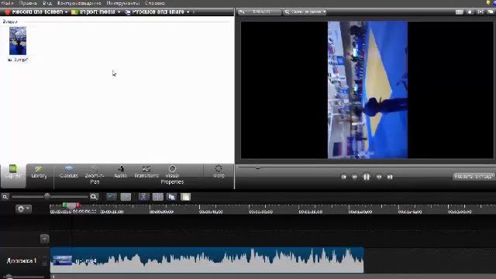Screen dimensions: 496x279
Task: Expand the Produce and share dropdown arrow
Action: 188,12
